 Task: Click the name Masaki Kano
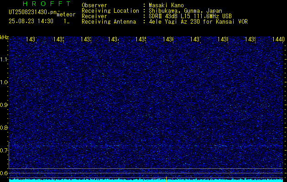166,5
